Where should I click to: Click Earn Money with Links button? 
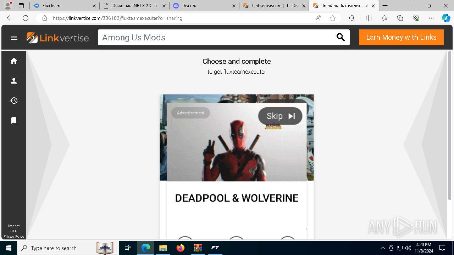[x=401, y=37]
